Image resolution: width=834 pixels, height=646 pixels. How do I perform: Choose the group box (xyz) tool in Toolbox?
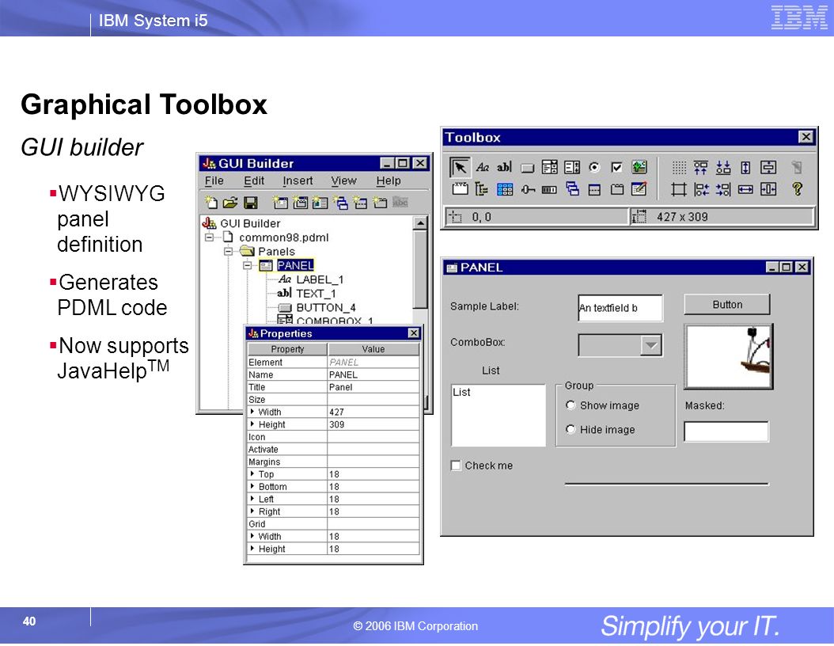click(x=460, y=189)
